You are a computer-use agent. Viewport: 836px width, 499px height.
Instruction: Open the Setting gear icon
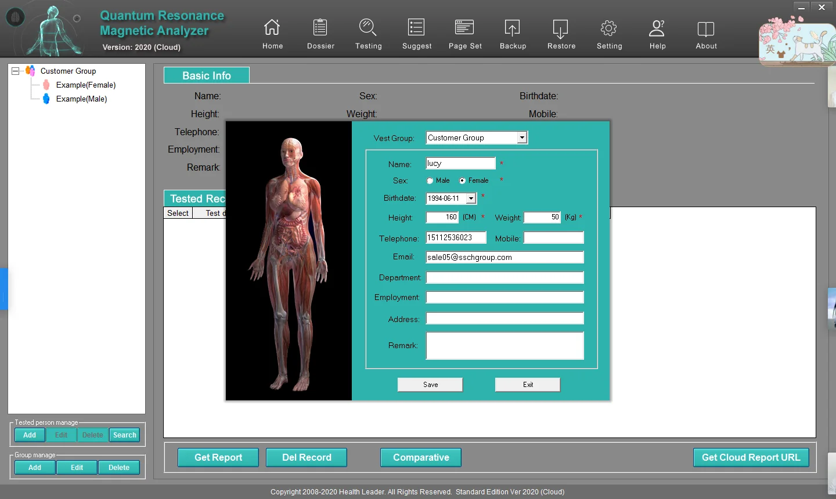[x=609, y=28]
